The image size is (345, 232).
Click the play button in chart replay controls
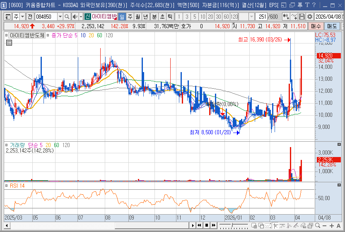pos(193,225)
